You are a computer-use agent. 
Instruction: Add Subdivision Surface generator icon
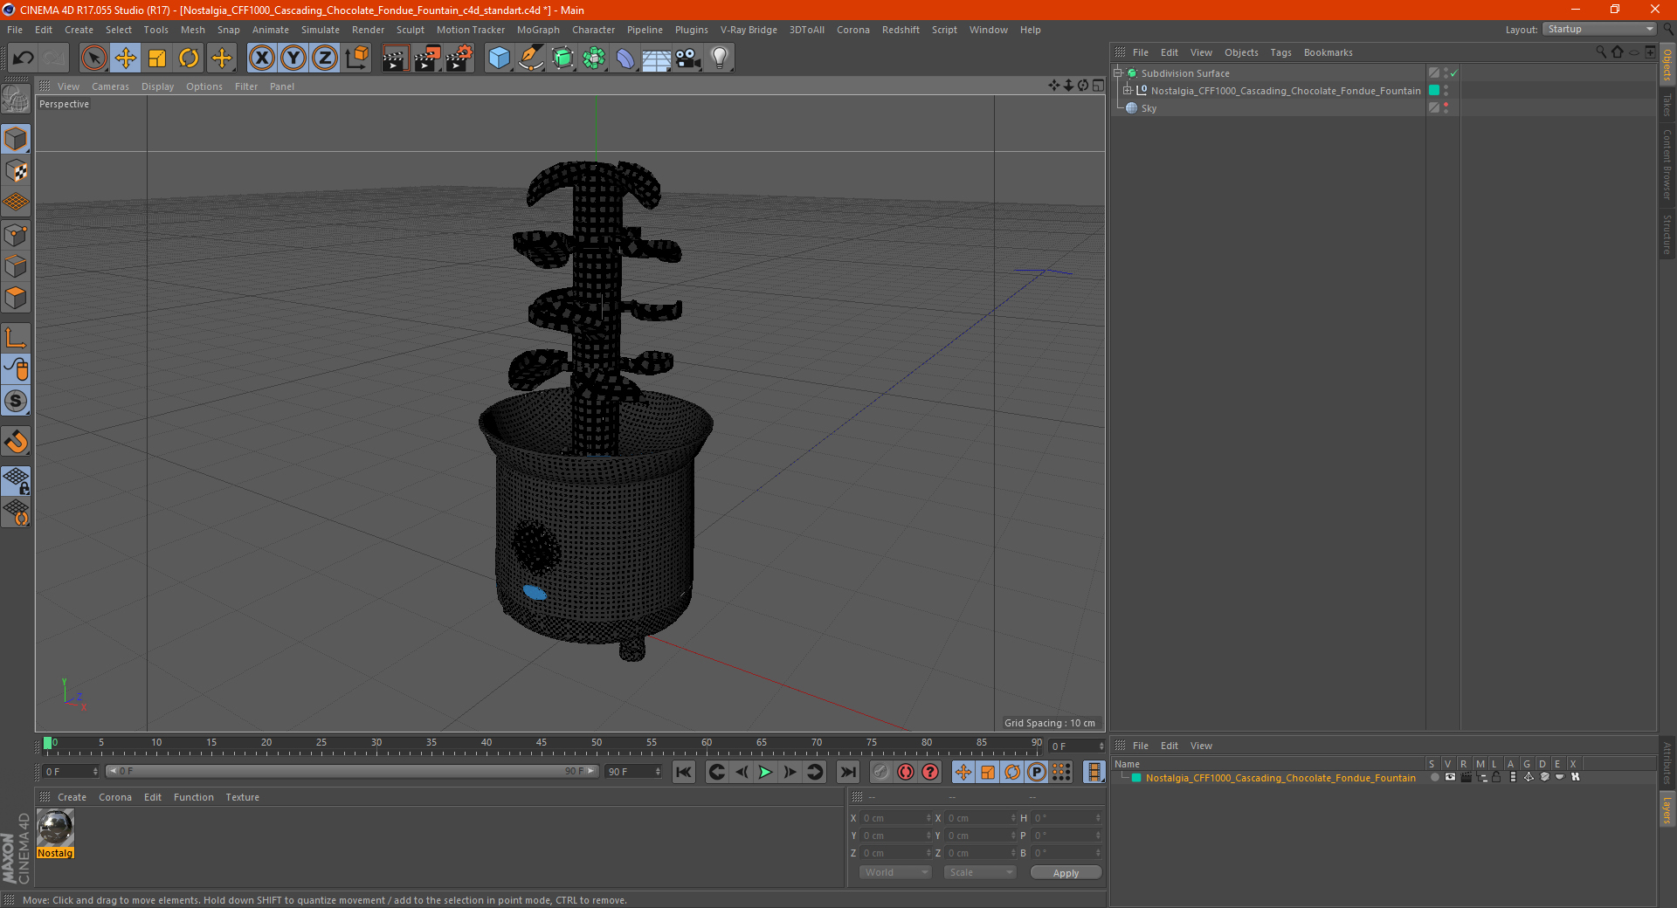[562, 58]
